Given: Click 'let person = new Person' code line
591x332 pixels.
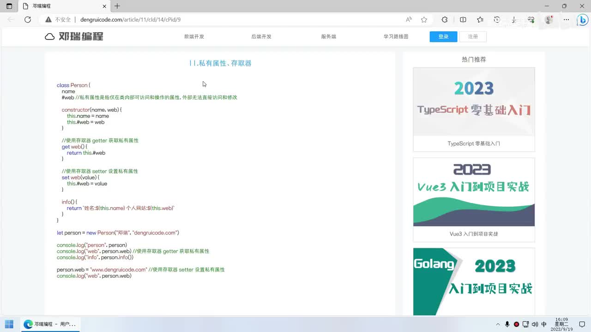Looking at the screenshot, I should (118, 233).
